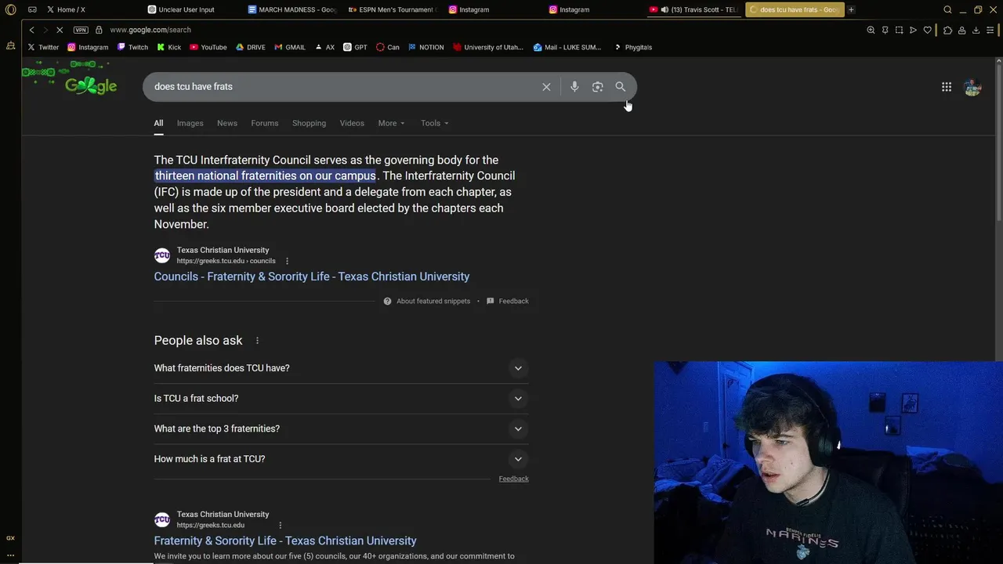Click the About featured snippets link
This screenshot has height=564, width=1003.
(x=427, y=301)
